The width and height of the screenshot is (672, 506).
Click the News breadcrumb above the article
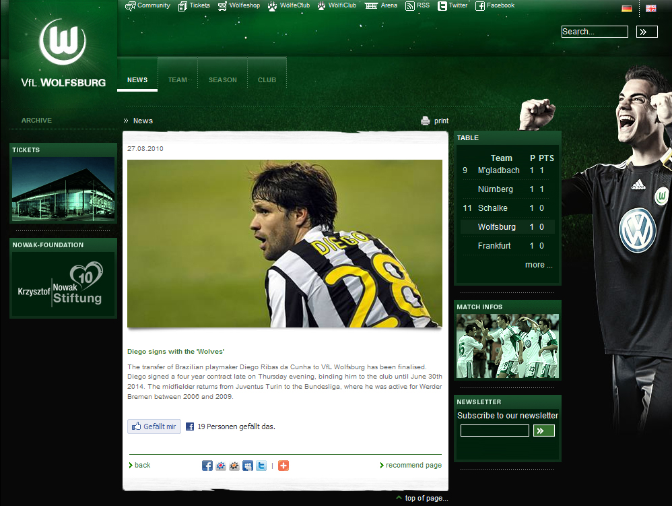(x=143, y=121)
